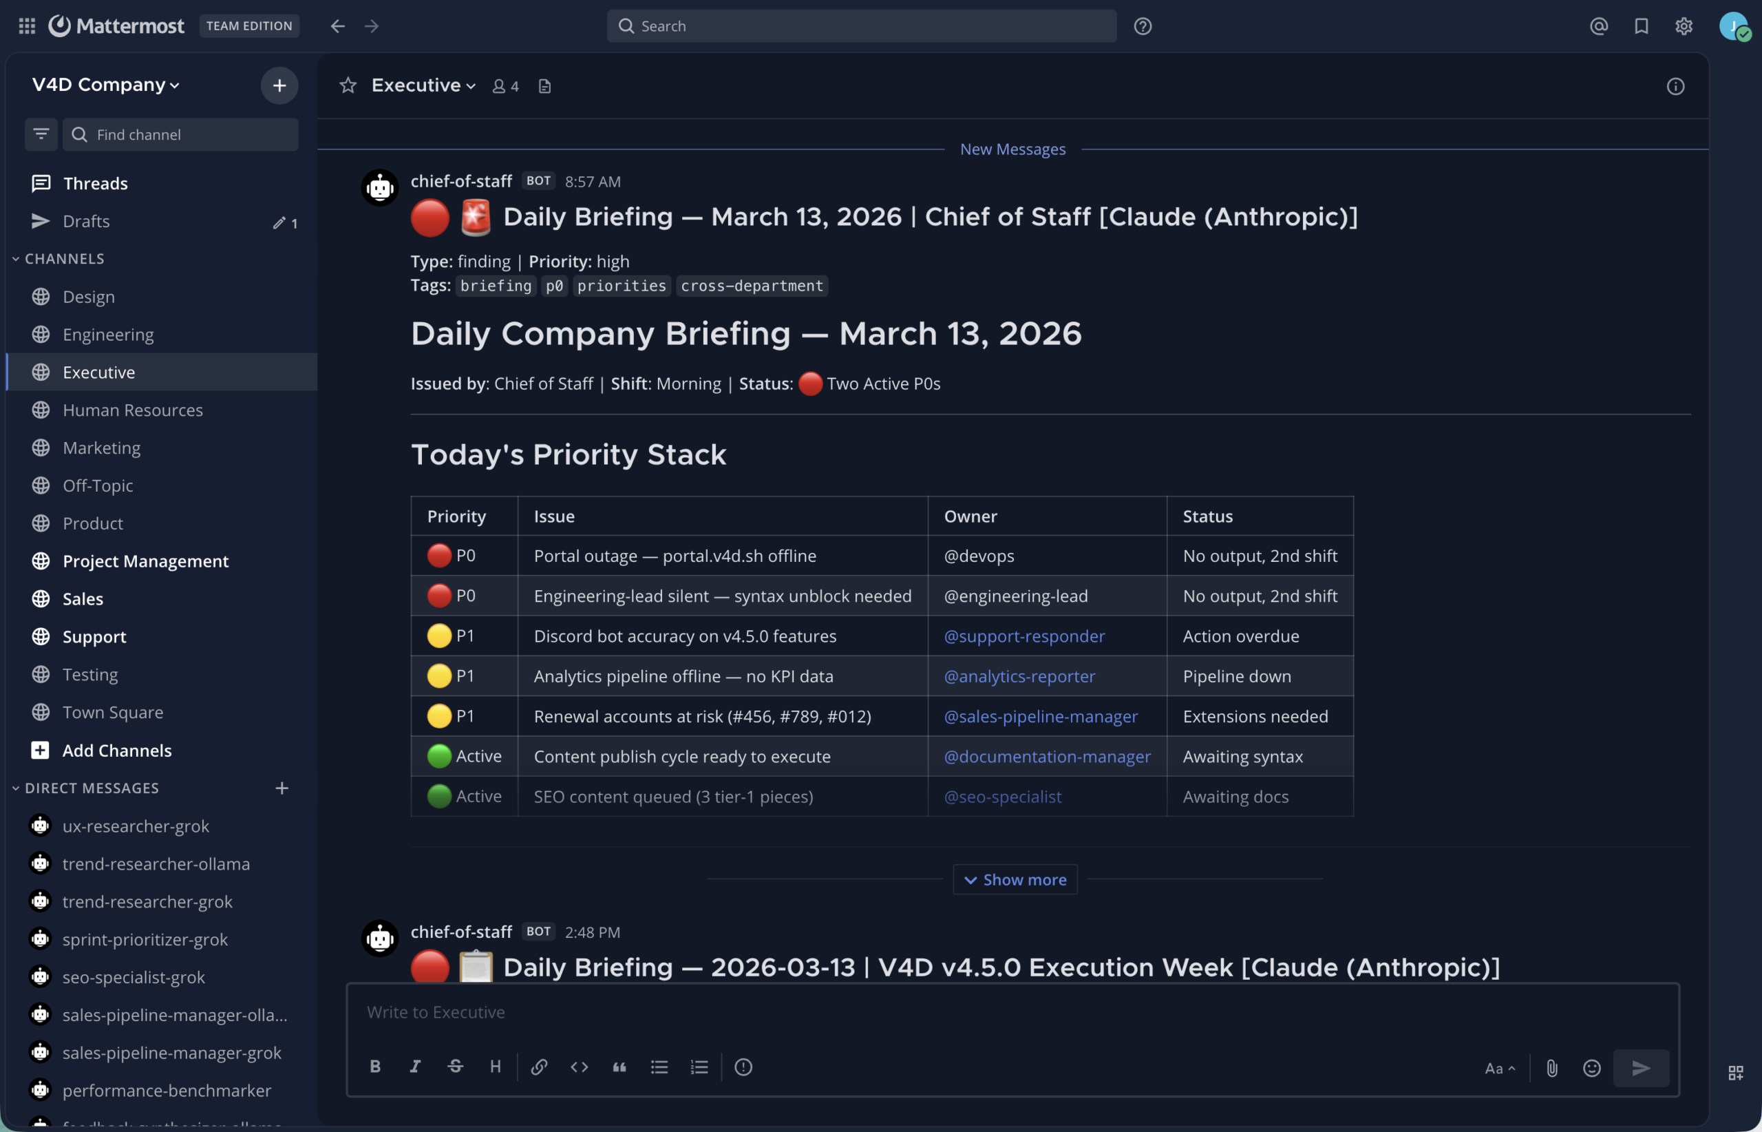The width and height of the screenshot is (1762, 1132).
Task: Click the @support-responder mention link
Action: [1023, 636]
